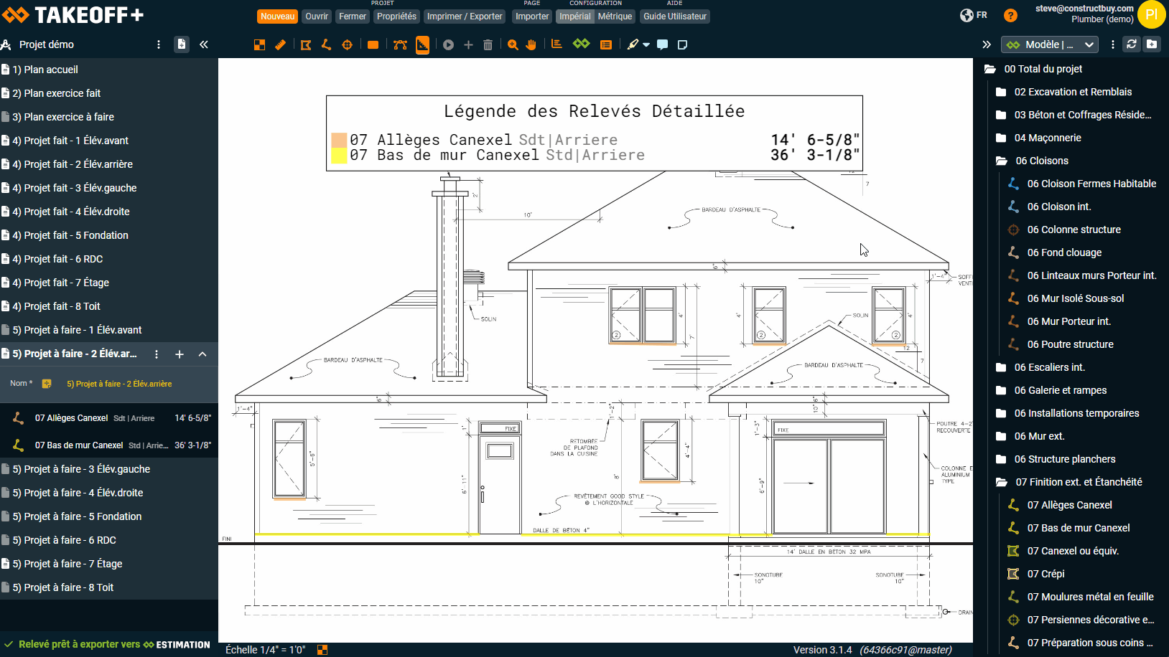The width and height of the screenshot is (1169, 657).
Task: Select 07 Crépi model item
Action: point(1045,574)
